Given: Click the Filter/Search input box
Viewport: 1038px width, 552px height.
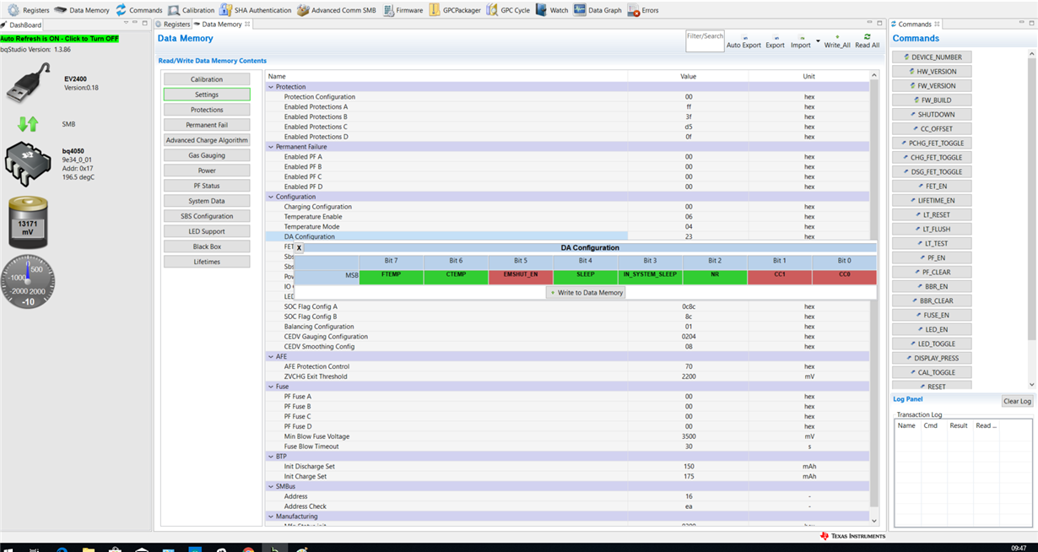Looking at the screenshot, I should (x=705, y=41).
